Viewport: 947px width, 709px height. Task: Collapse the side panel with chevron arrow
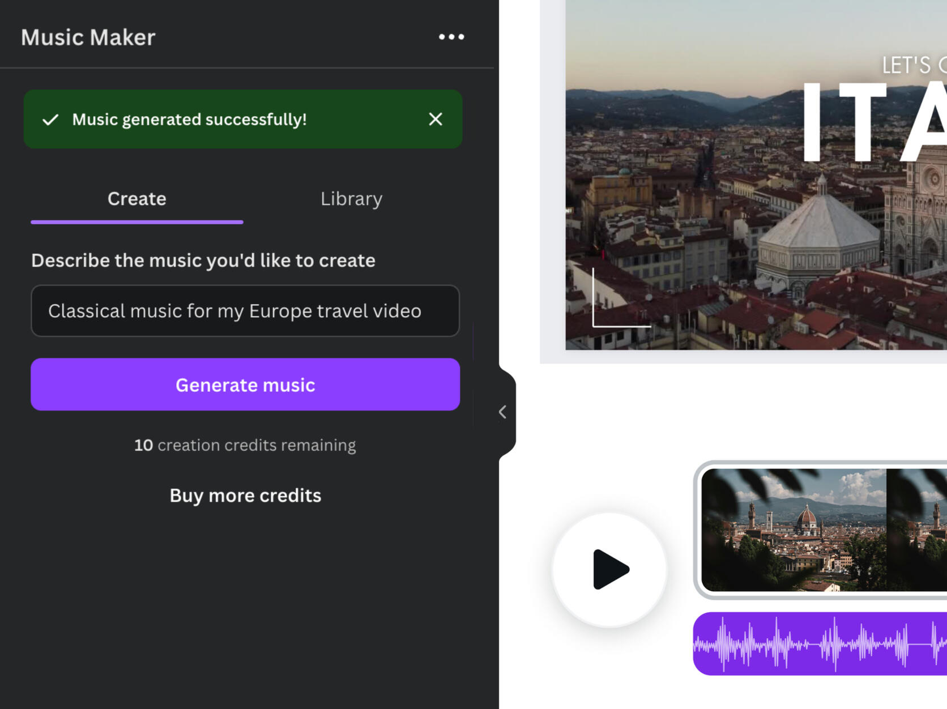(502, 412)
